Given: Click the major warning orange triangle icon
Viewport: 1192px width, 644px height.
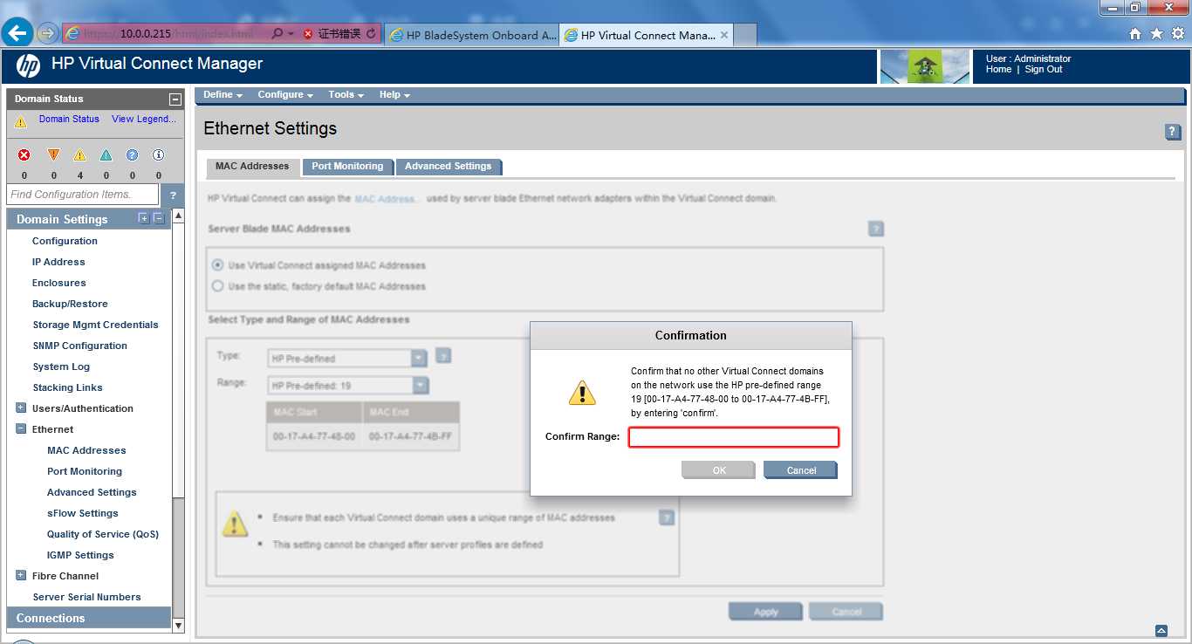Looking at the screenshot, I should click(x=53, y=155).
